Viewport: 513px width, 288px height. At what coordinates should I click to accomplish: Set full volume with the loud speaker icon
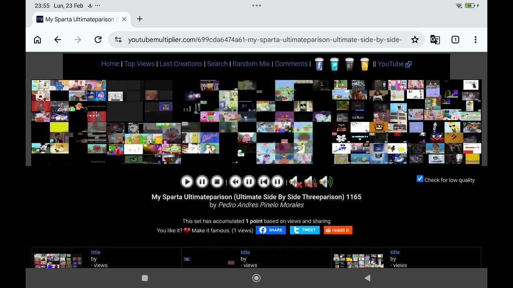coord(326,182)
